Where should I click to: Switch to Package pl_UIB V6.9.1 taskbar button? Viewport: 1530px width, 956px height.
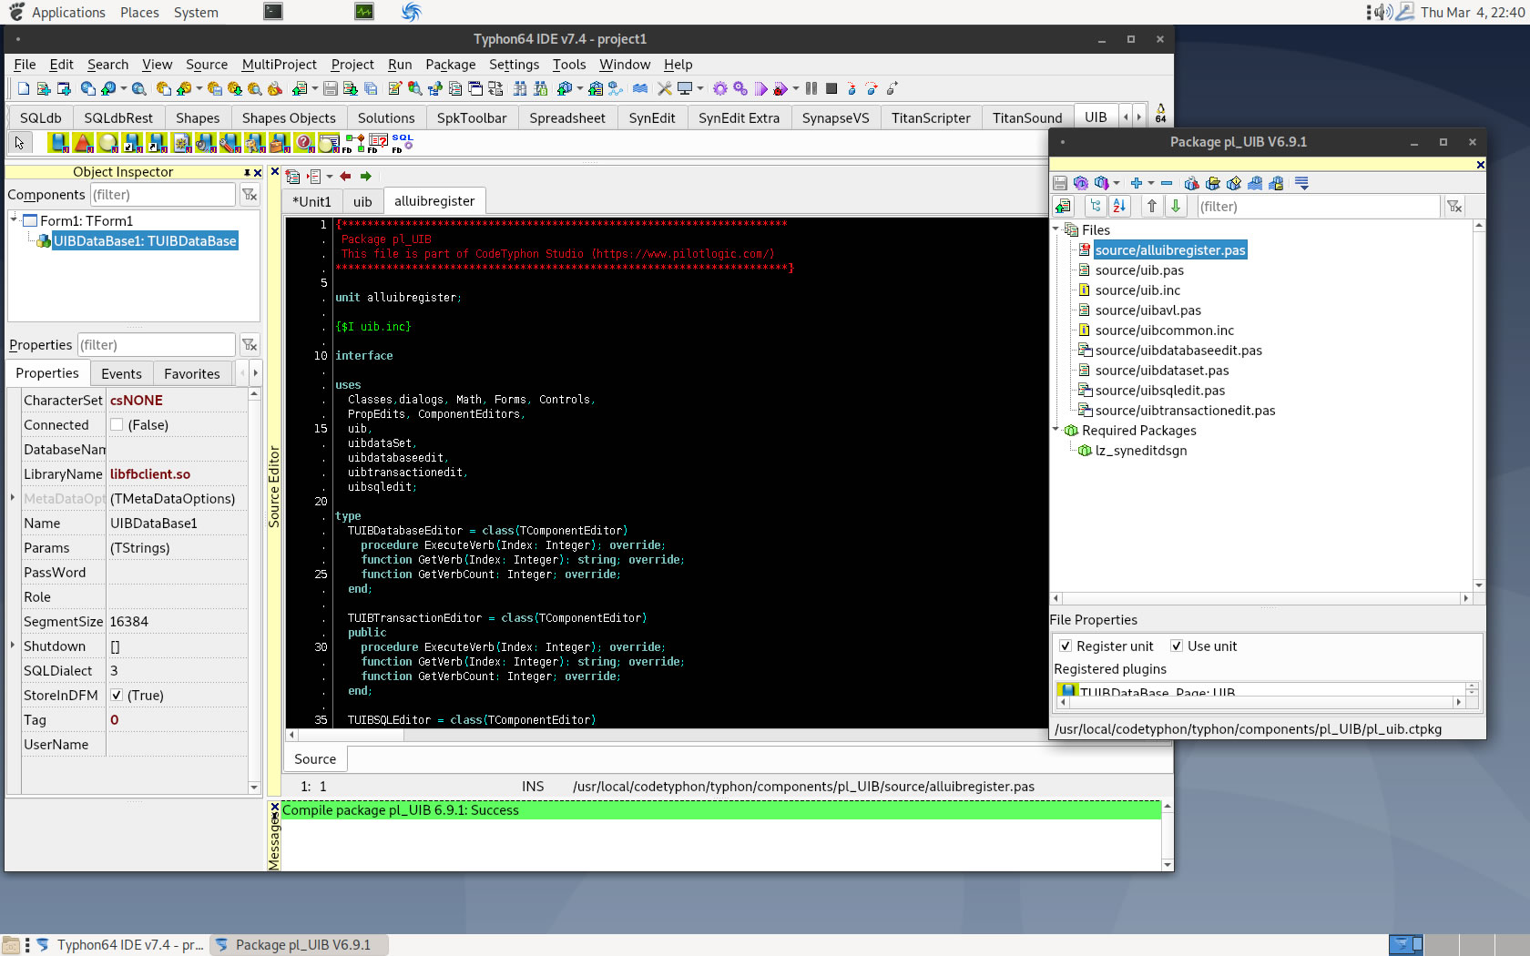click(300, 945)
